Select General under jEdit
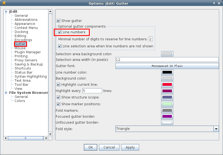223x155 pixels. [21, 16]
